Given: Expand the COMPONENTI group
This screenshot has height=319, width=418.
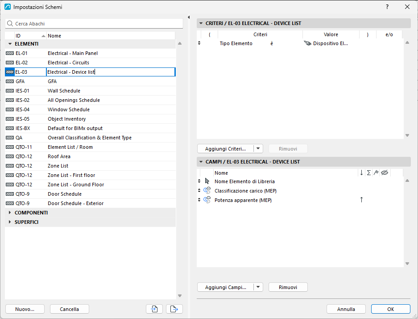Looking at the screenshot, I should [x=10, y=213].
